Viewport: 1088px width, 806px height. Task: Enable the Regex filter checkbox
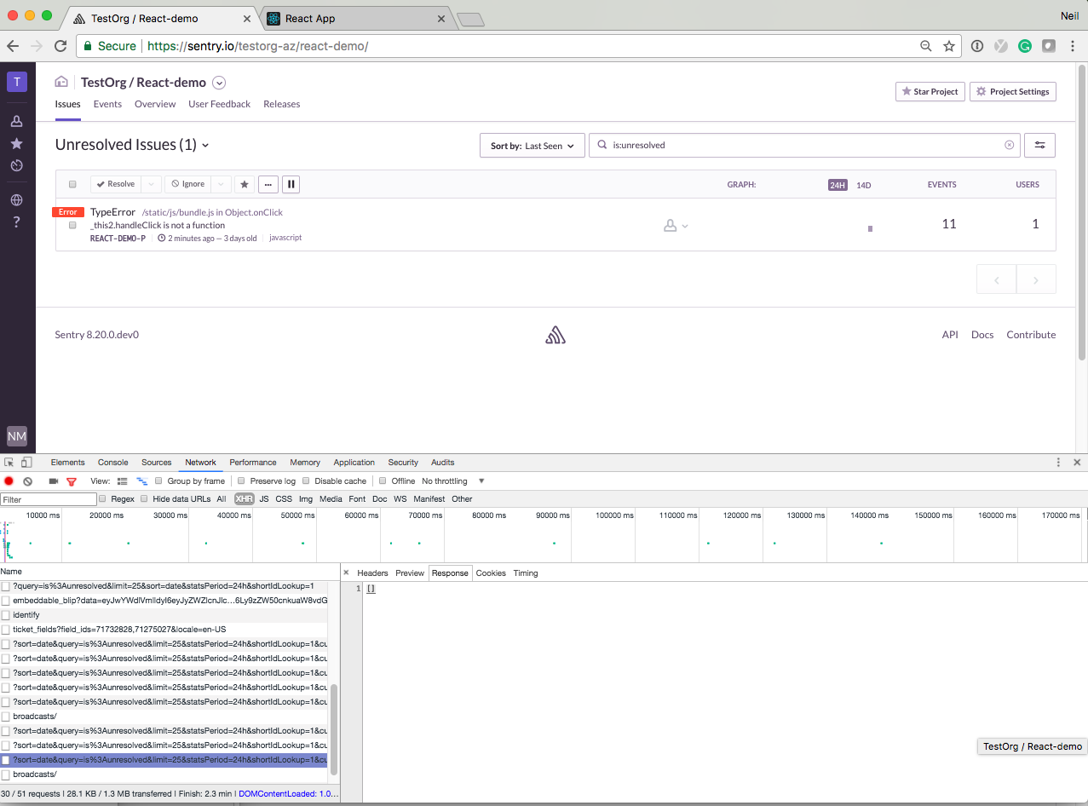point(103,499)
